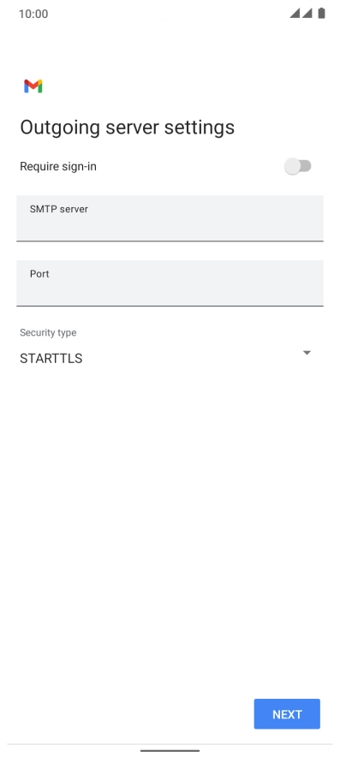Open Security type dropdown arrow
Viewport: 340px width, 757px height.
coord(307,353)
